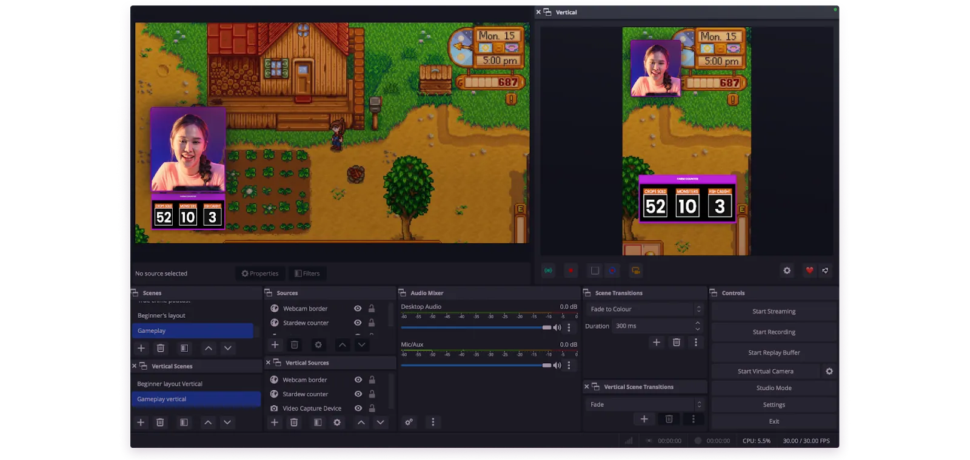
Task: Start vertical recording with red dot icon
Action: tap(570, 271)
